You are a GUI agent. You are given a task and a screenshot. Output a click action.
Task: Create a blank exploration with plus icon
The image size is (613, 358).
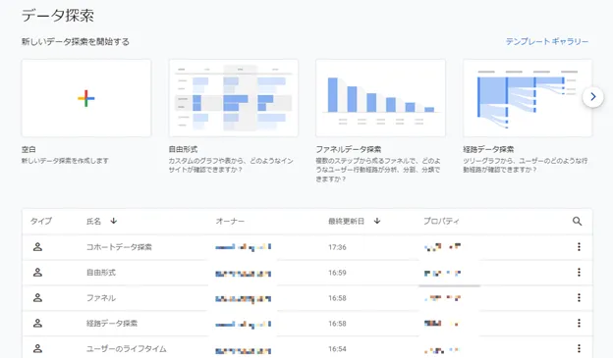pos(86,98)
